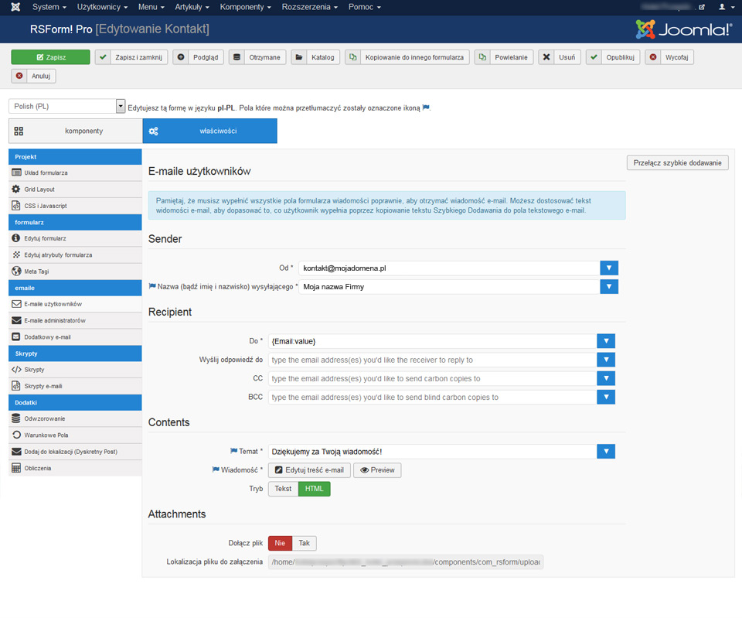Click the Warunkowe Pola circular icon
The width and height of the screenshot is (742, 618).
16,435
